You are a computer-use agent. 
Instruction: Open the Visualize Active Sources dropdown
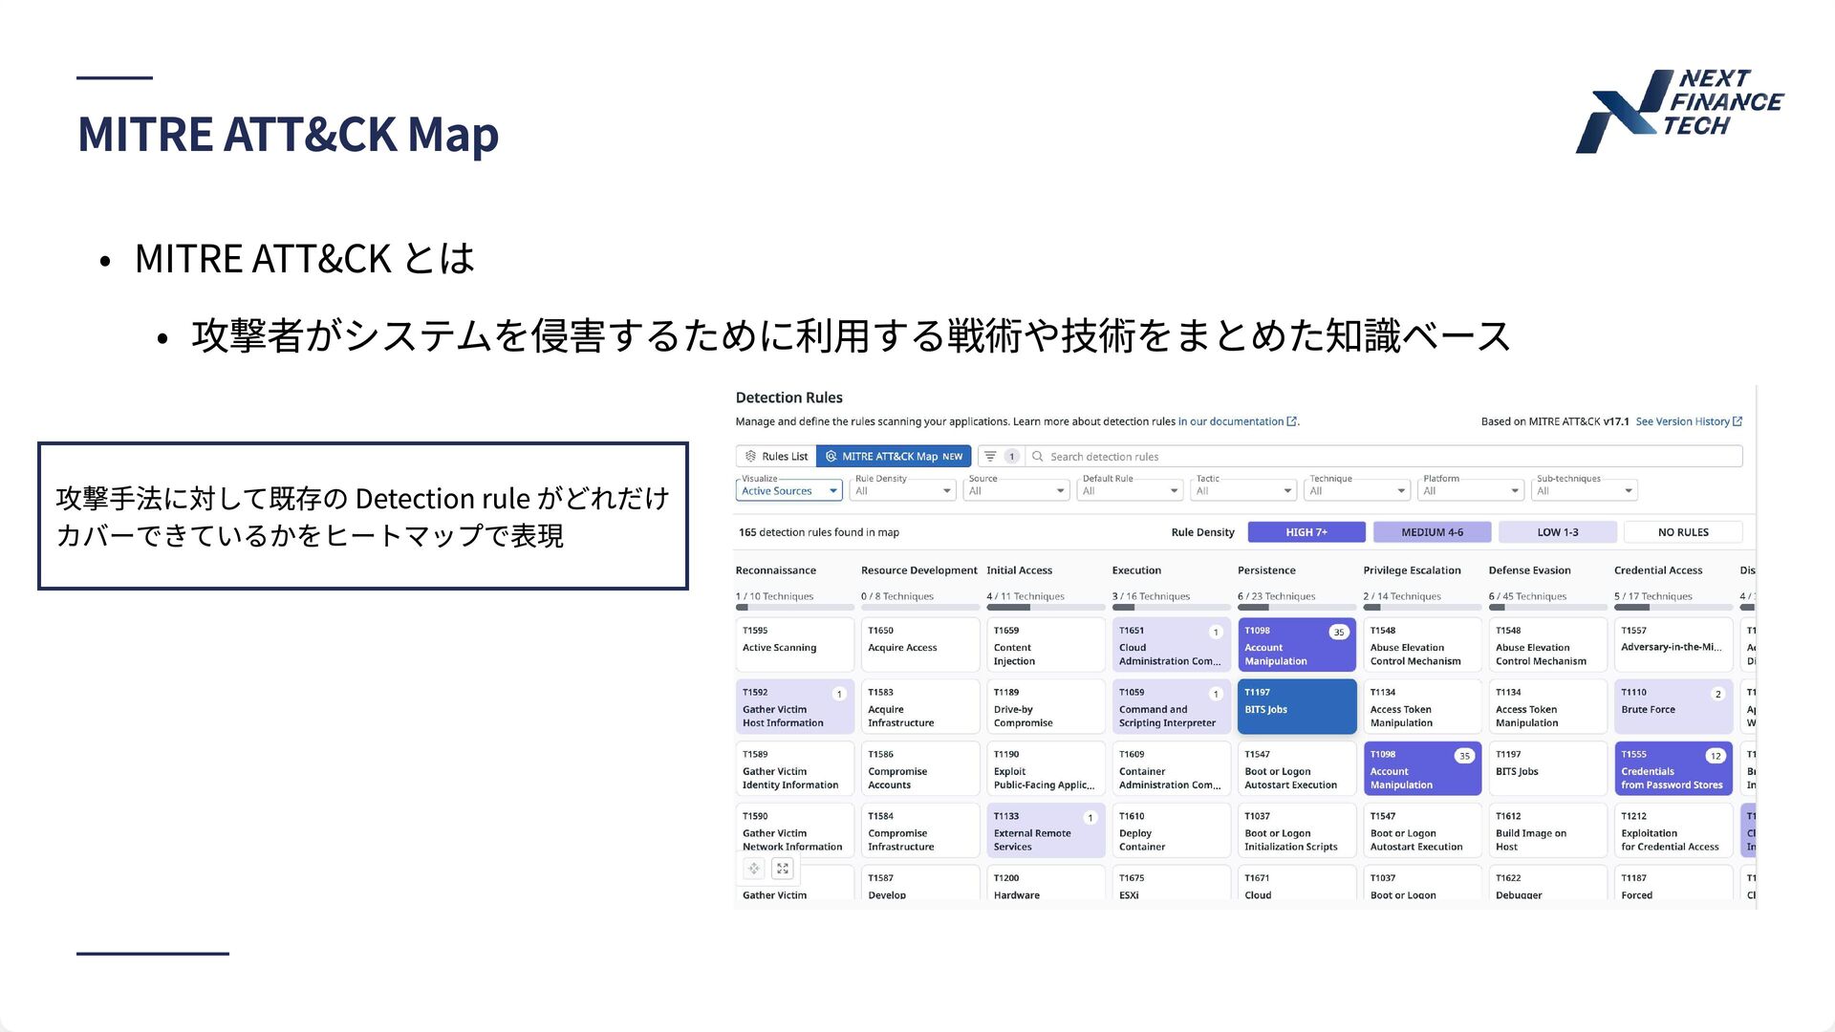788,491
